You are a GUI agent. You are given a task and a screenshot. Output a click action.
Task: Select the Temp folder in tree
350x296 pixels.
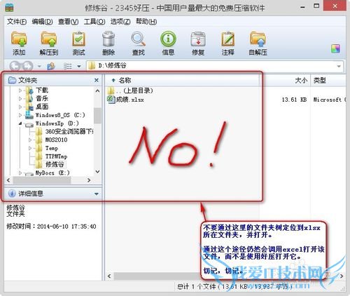pos(52,148)
